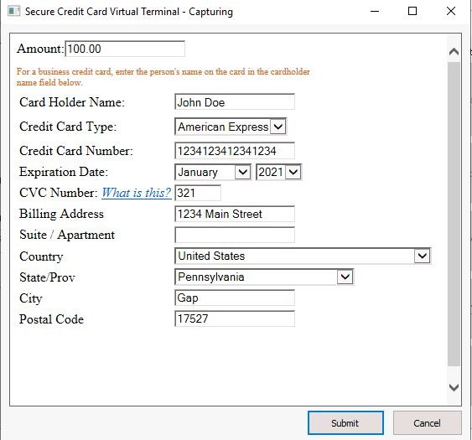Submit the credit card payment
Image resolution: width=472 pixels, height=440 pixels.
pos(345,423)
